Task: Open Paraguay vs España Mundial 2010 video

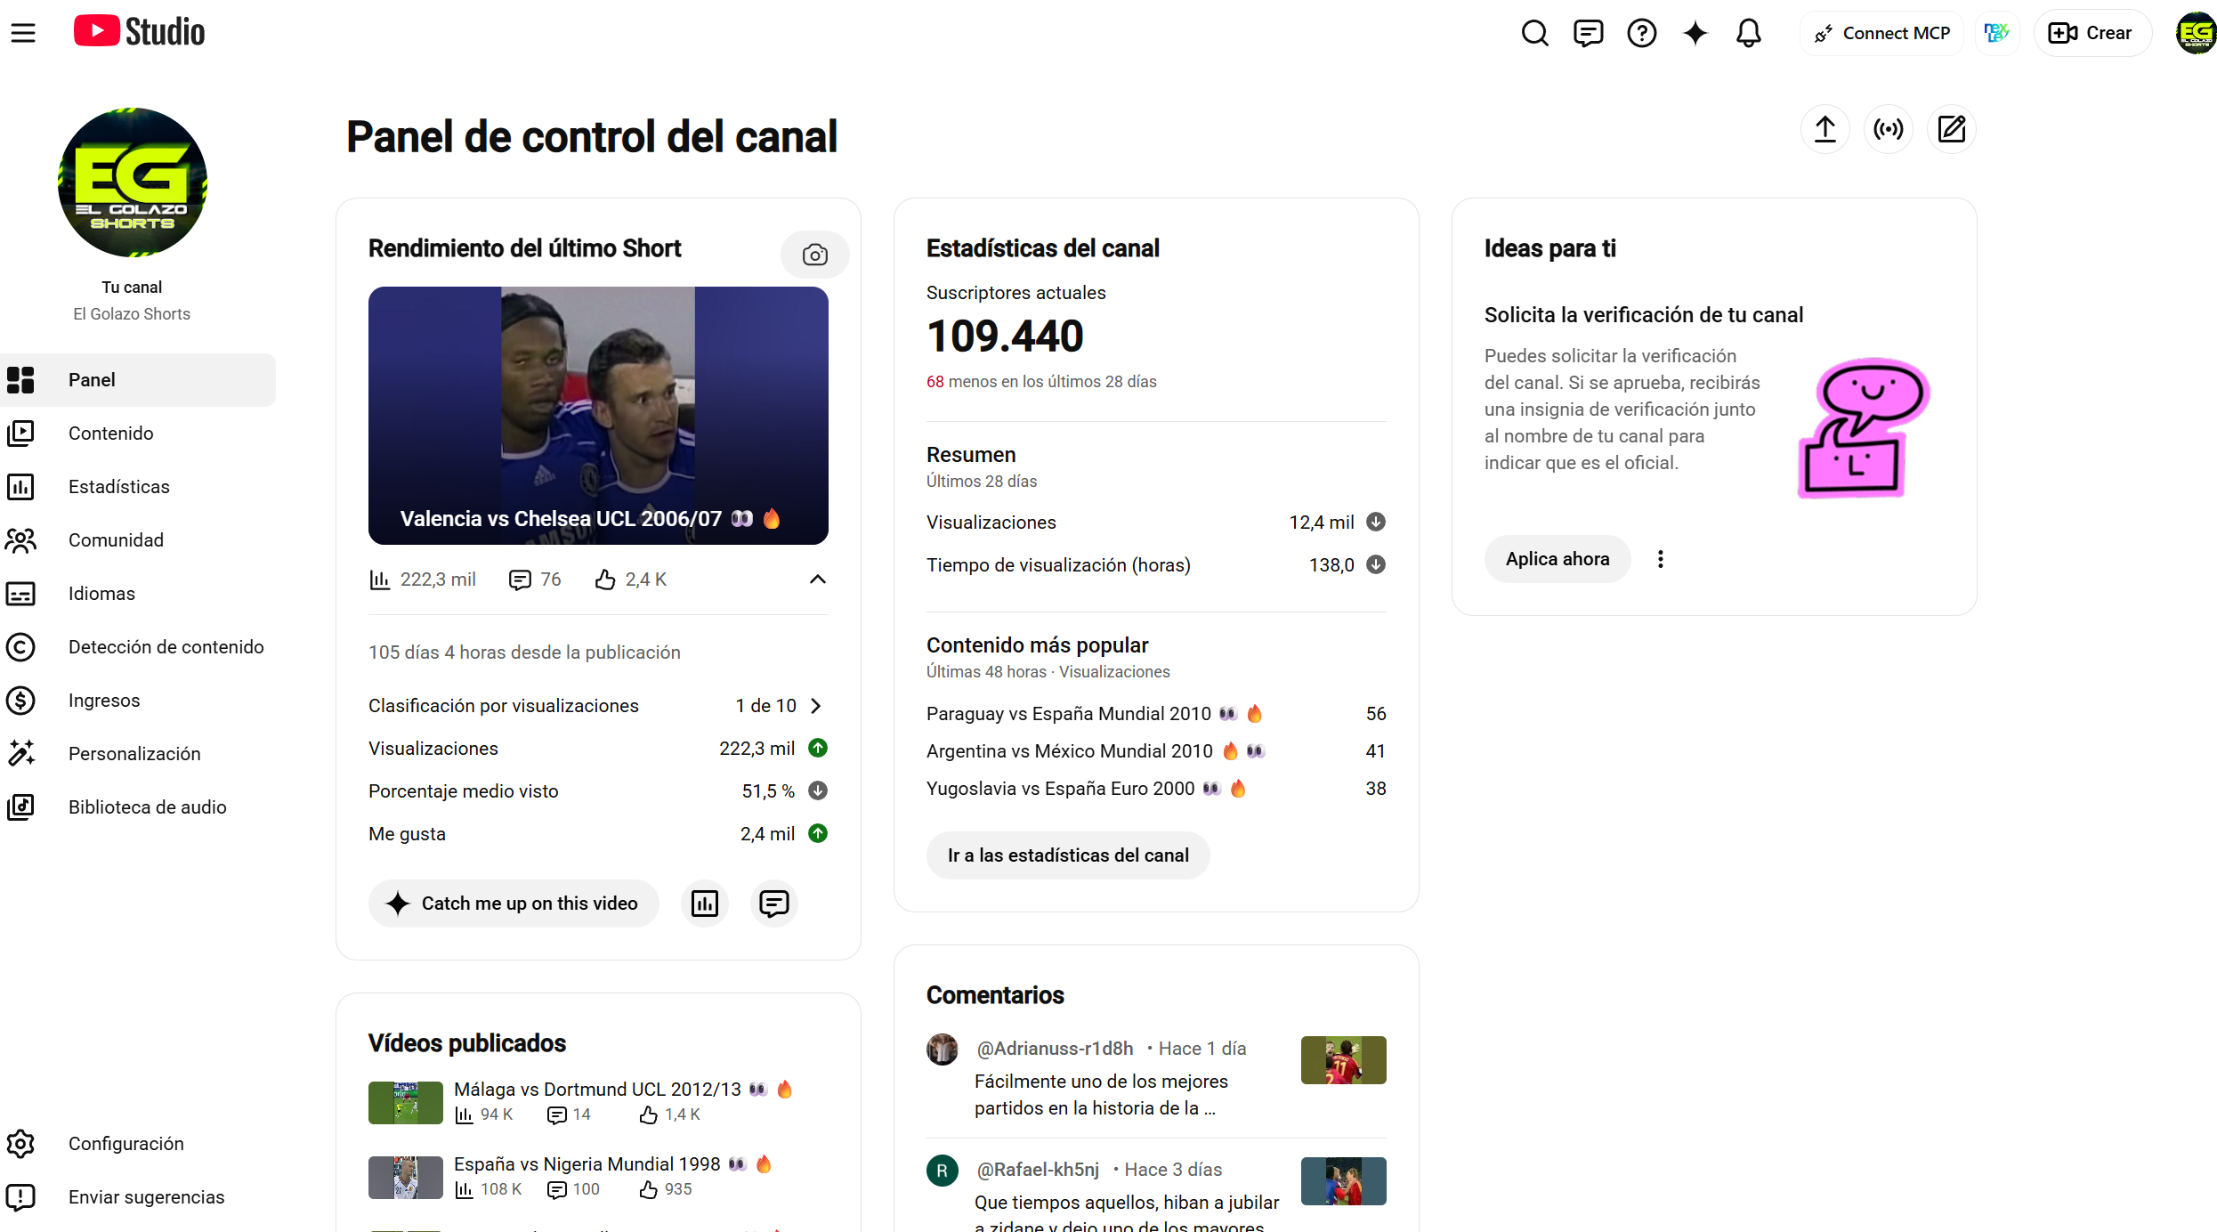Action: pos(1095,714)
